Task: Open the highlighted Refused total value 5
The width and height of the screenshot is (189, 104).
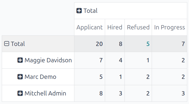Action: tap(148, 44)
